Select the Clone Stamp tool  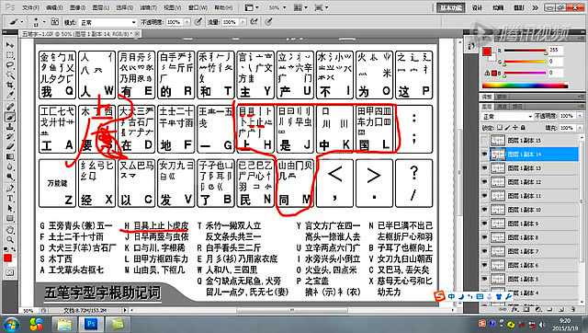point(10,127)
